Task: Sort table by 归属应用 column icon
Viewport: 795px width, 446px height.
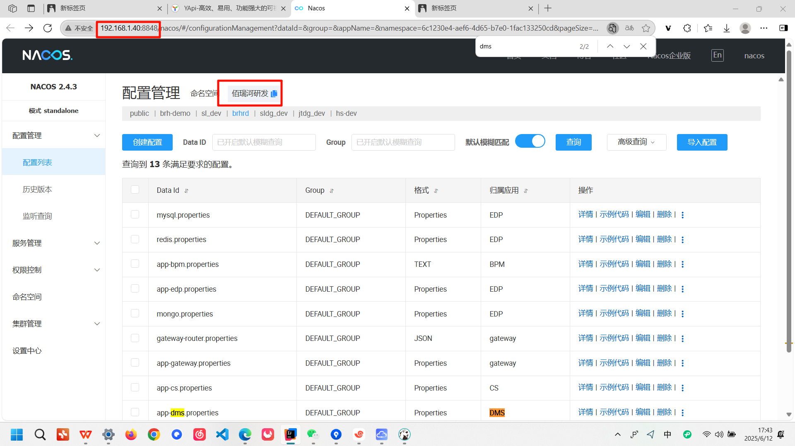Action: coord(526,191)
